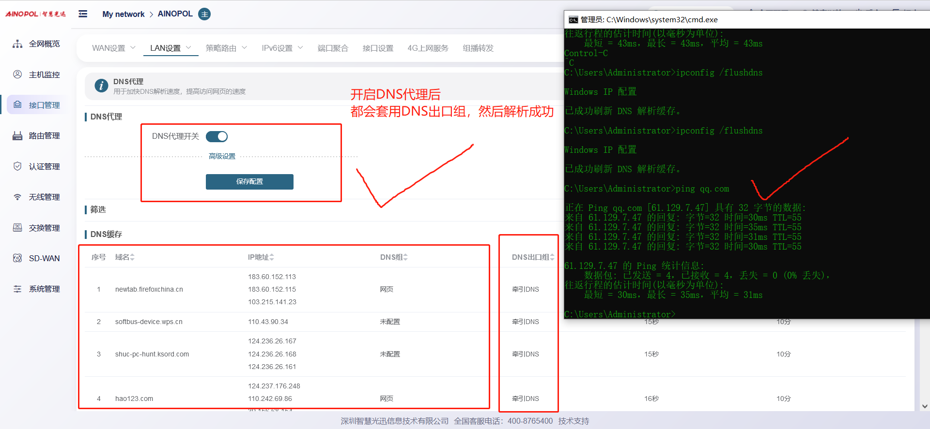Open 系统管理 settings sliders icon
The image size is (930, 429).
[17, 289]
